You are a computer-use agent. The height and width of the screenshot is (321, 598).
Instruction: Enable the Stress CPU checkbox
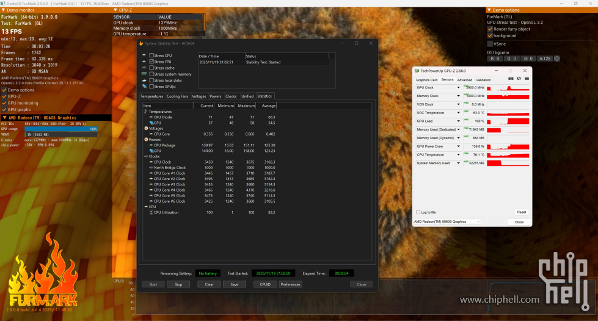(x=151, y=56)
